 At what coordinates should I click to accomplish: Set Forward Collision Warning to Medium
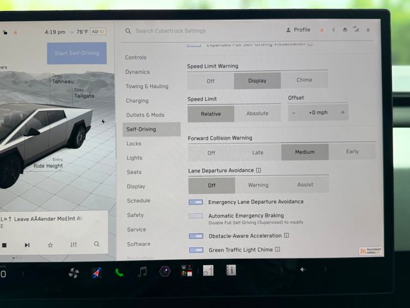pyautogui.click(x=305, y=152)
